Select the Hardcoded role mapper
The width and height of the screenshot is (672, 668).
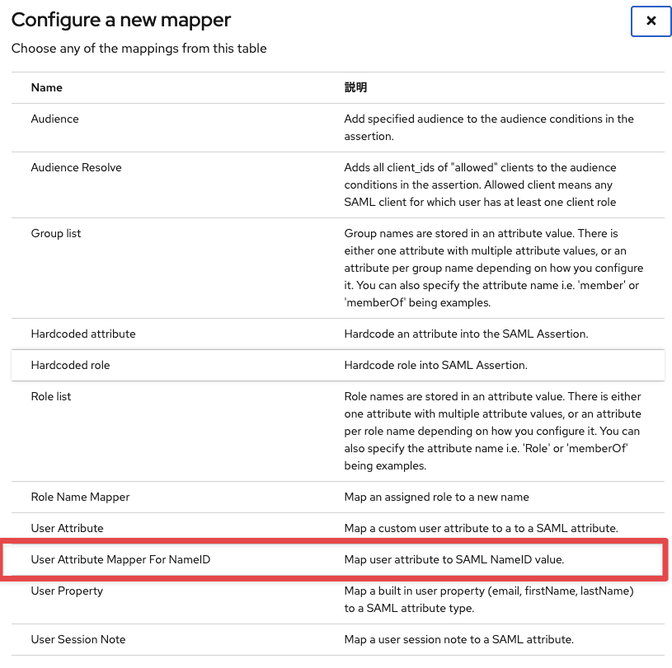70,365
